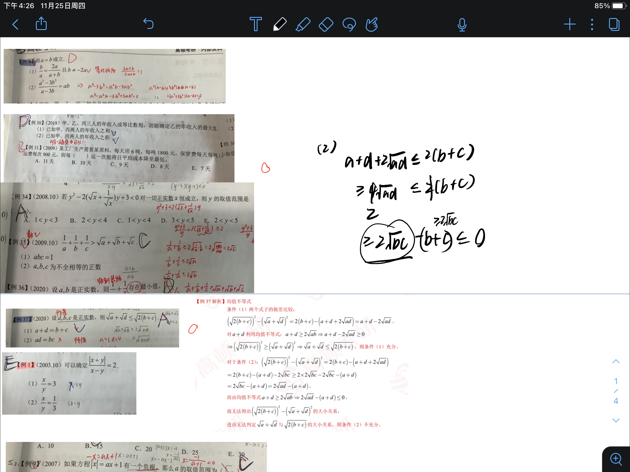Select the Highlighter tool
The height and width of the screenshot is (472, 630).
tap(303, 24)
